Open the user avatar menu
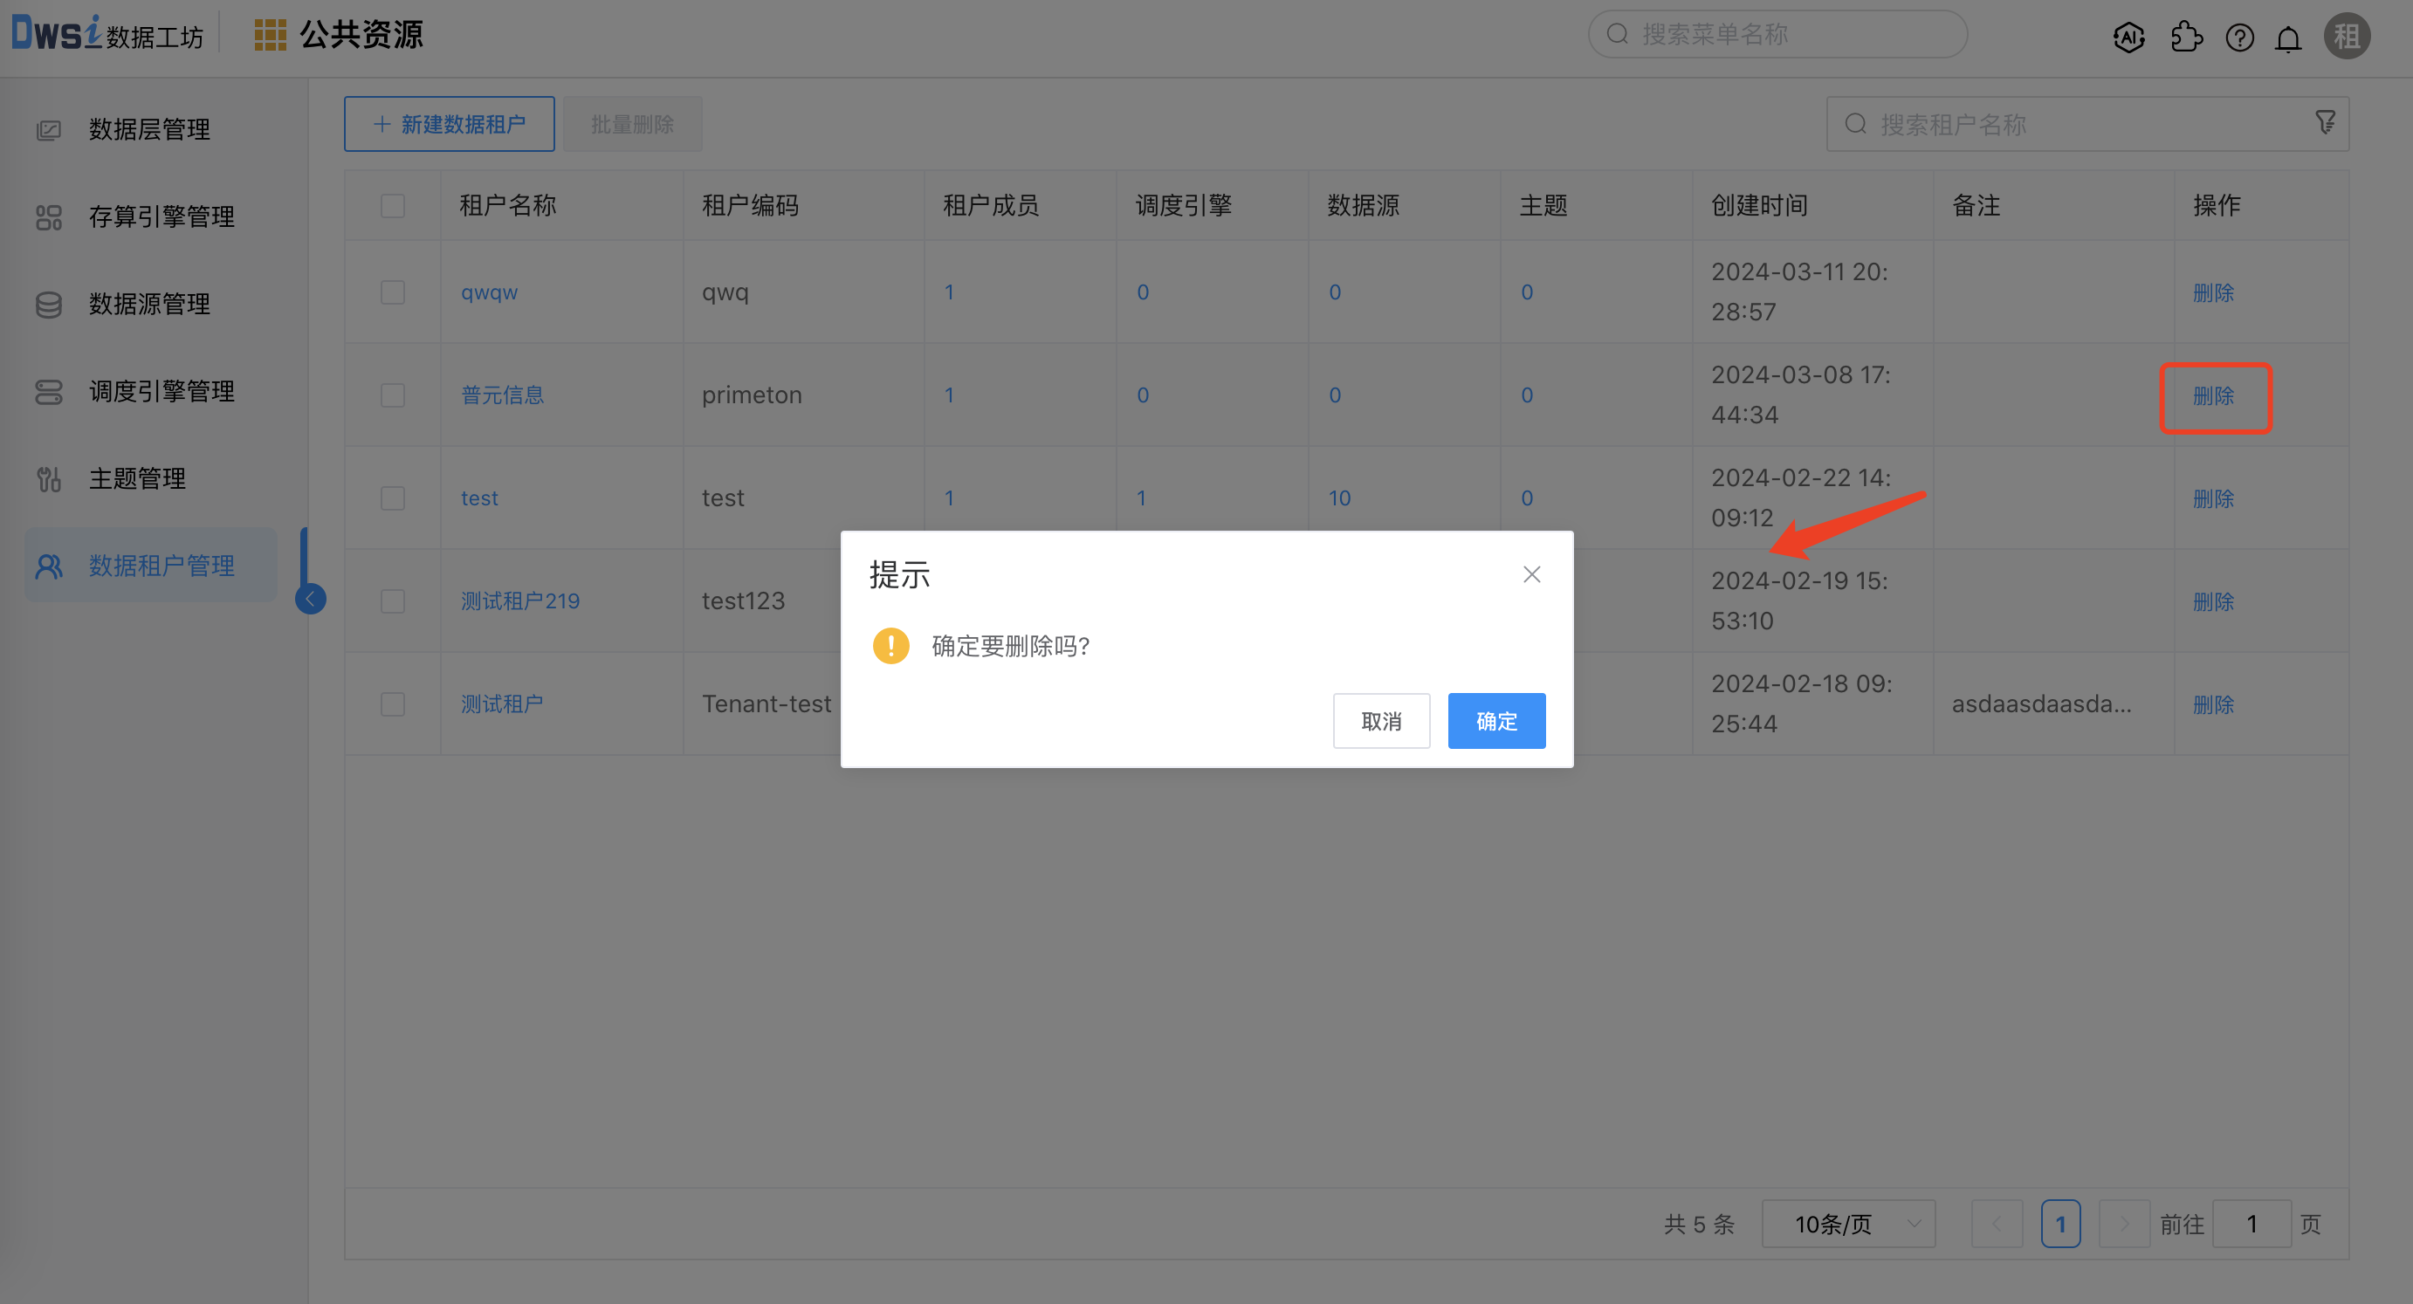This screenshot has height=1304, width=2413. [2347, 37]
